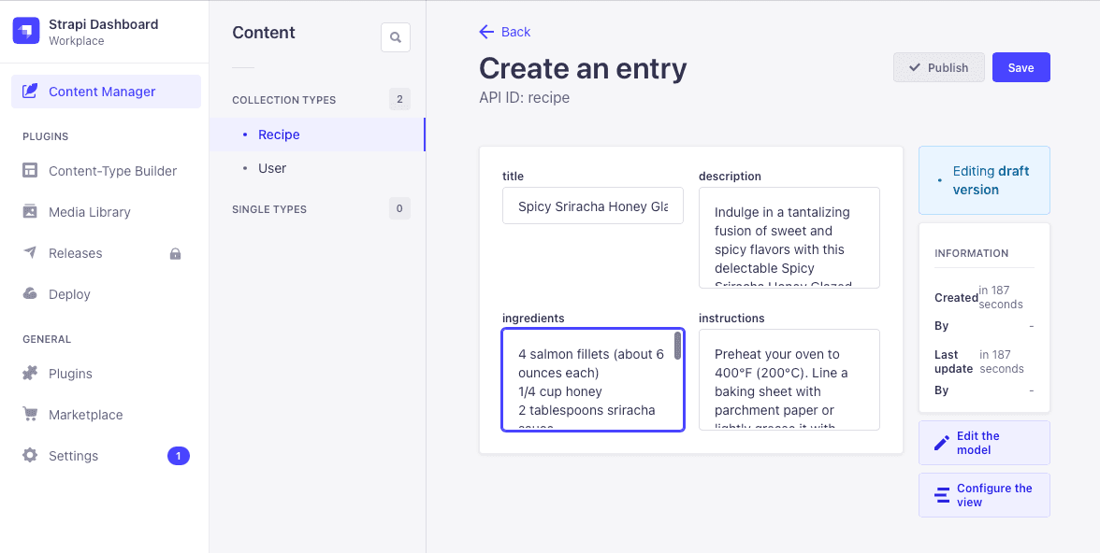Click the Collection Types count badge
Screen dimensions: 1100x553
pos(400,100)
